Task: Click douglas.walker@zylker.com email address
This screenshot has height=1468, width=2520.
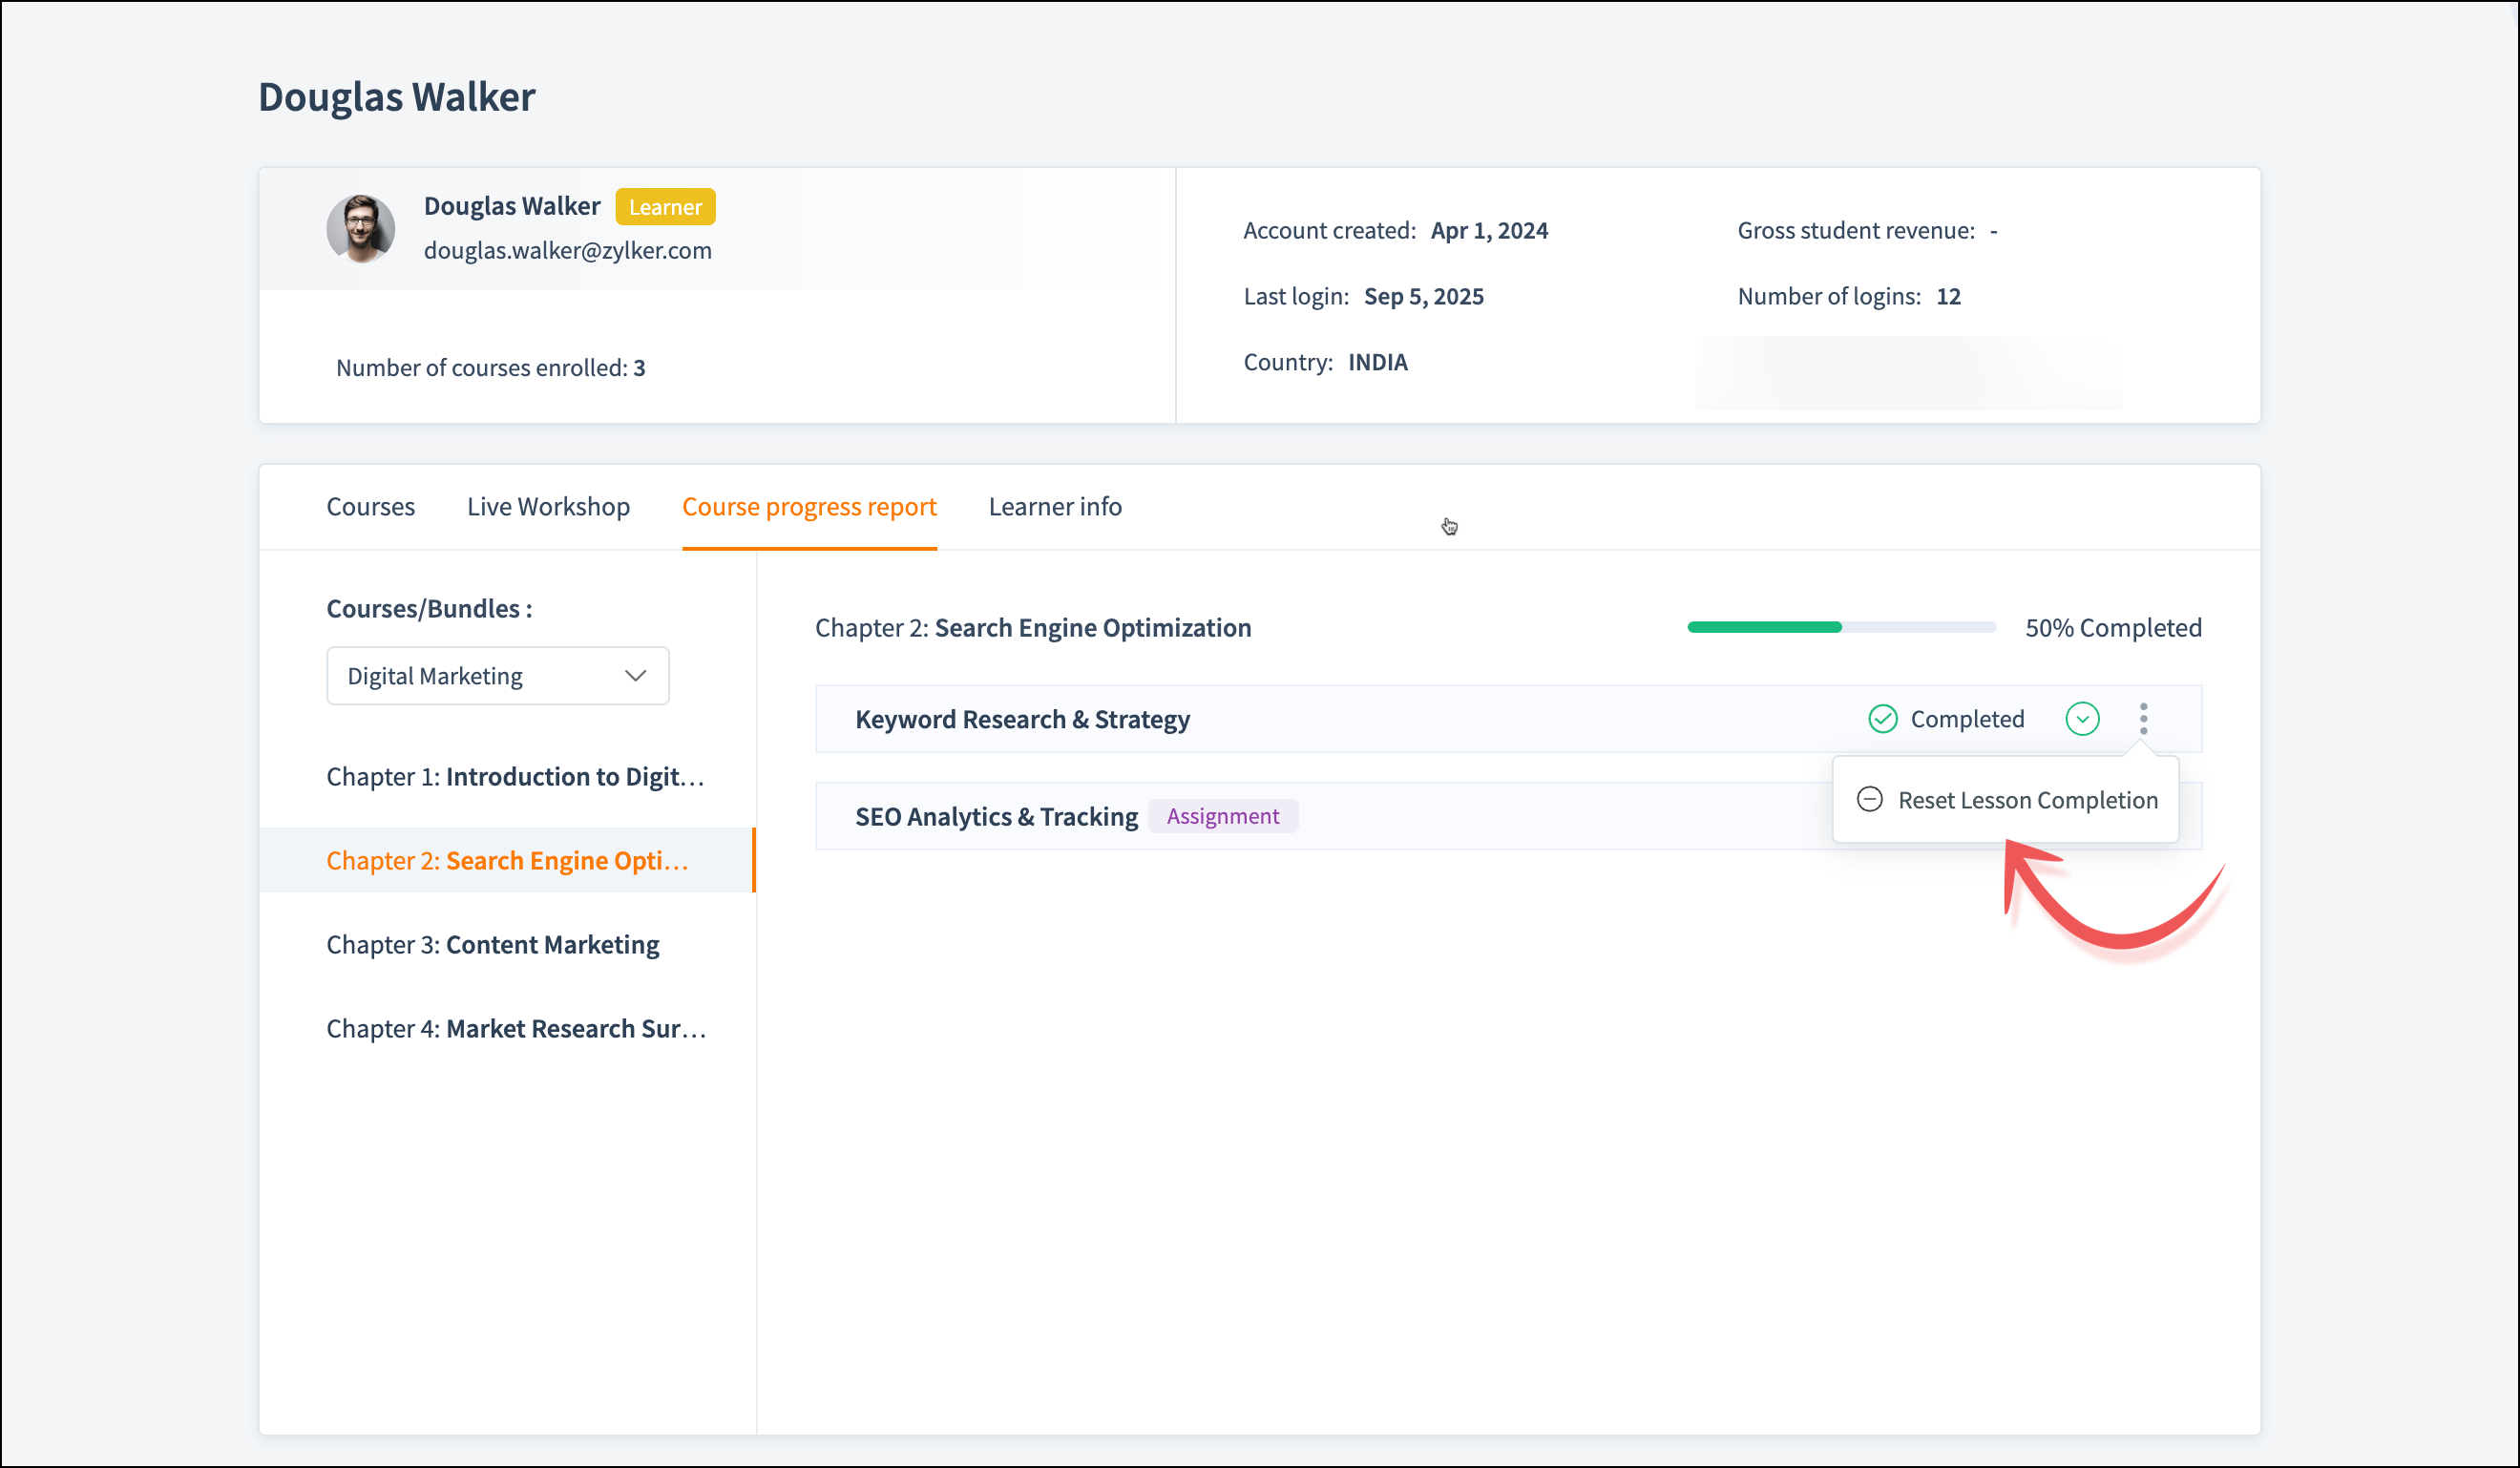Action: pyautogui.click(x=567, y=250)
